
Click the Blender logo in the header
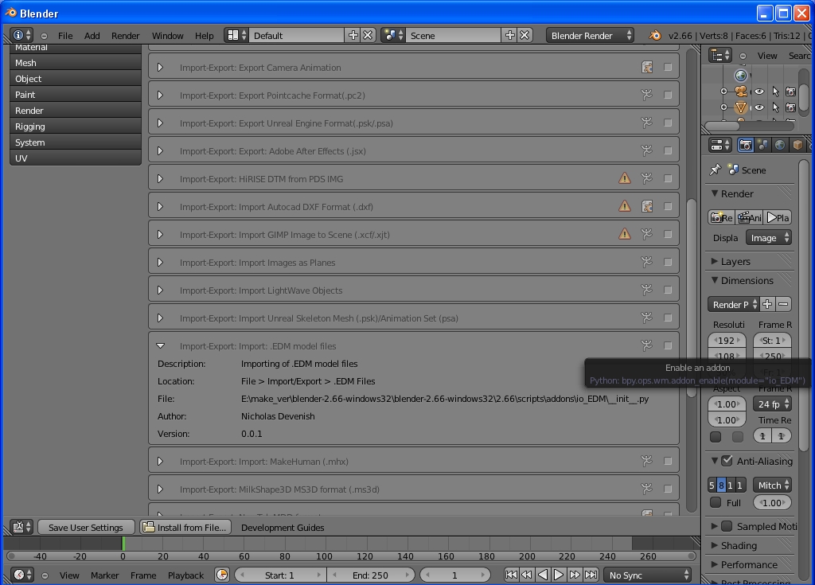tap(655, 35)
